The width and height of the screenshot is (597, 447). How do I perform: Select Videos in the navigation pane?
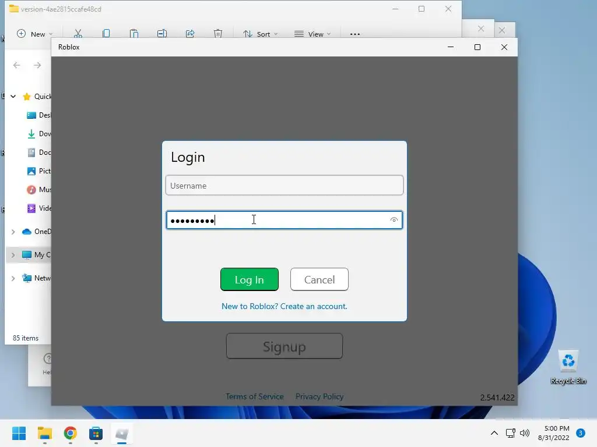coord(38,208)
